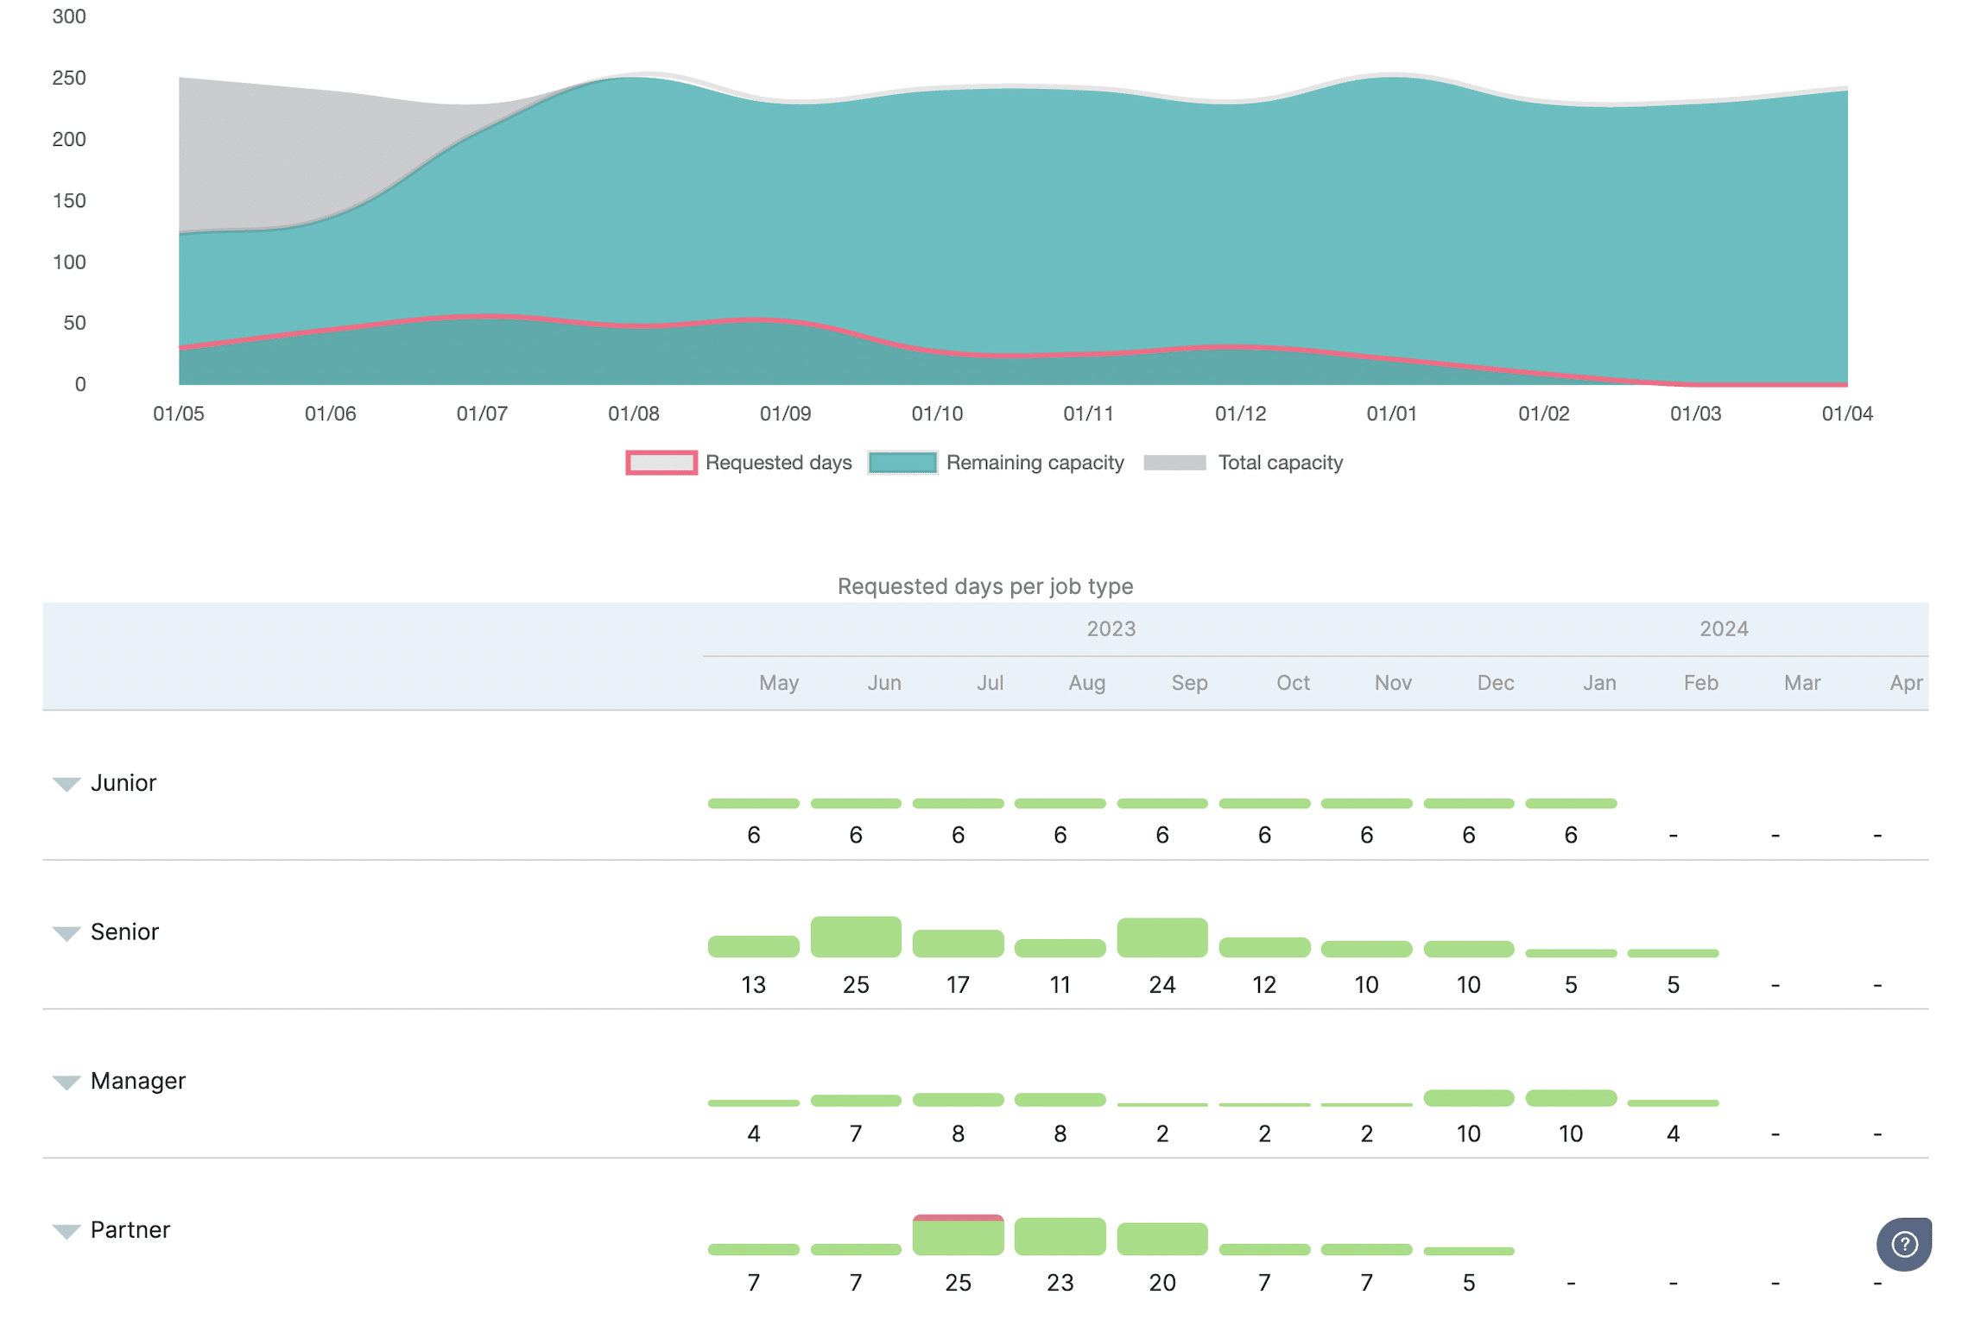The height and width of the screenshot is (1326, 1962).
Task: Click Partner July bar showing 25
Action: (x=958, y=1235)
